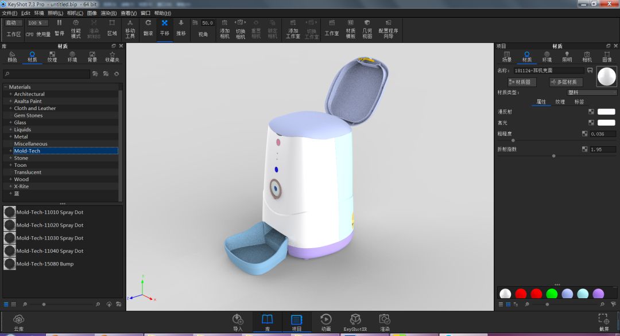The image size is (620, 336).
Task: Take a 截屏 screenshot
Action: [x=604, y=322]
